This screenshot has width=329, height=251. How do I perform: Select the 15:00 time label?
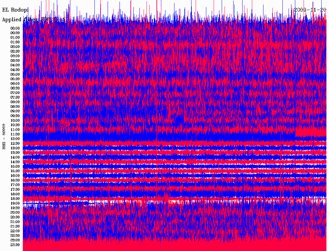coord(15,166)
